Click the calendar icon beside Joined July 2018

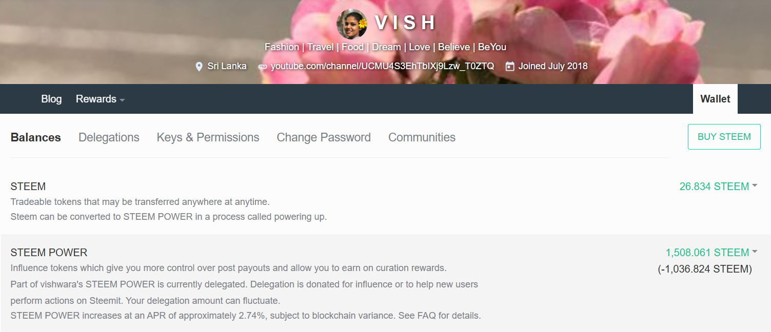click(510, 66)
